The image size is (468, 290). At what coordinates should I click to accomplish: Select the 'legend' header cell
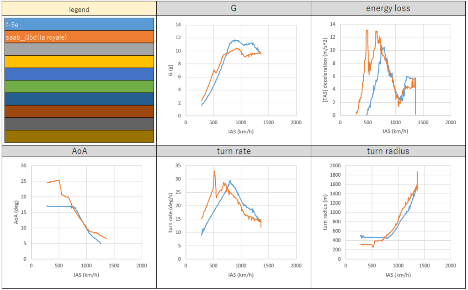79,9
